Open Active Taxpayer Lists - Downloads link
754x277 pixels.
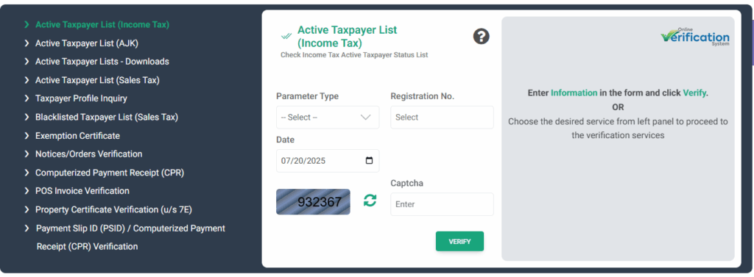[102, 62]
